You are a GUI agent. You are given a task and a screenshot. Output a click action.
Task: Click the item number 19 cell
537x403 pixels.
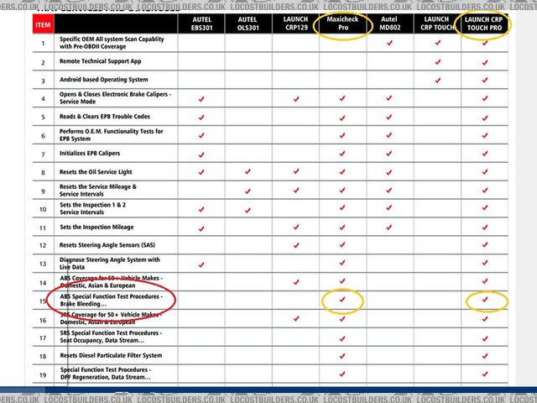pos(43,374)
